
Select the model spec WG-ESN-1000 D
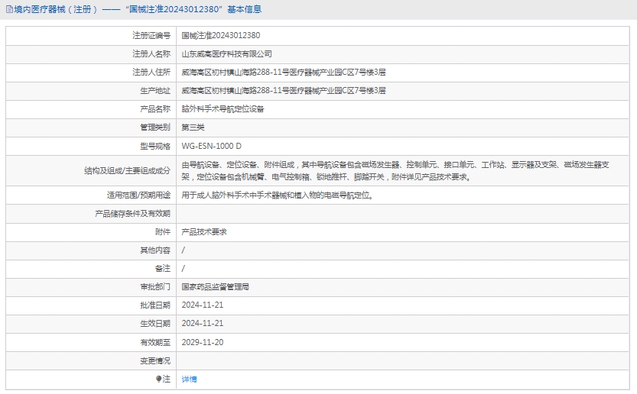211,146
